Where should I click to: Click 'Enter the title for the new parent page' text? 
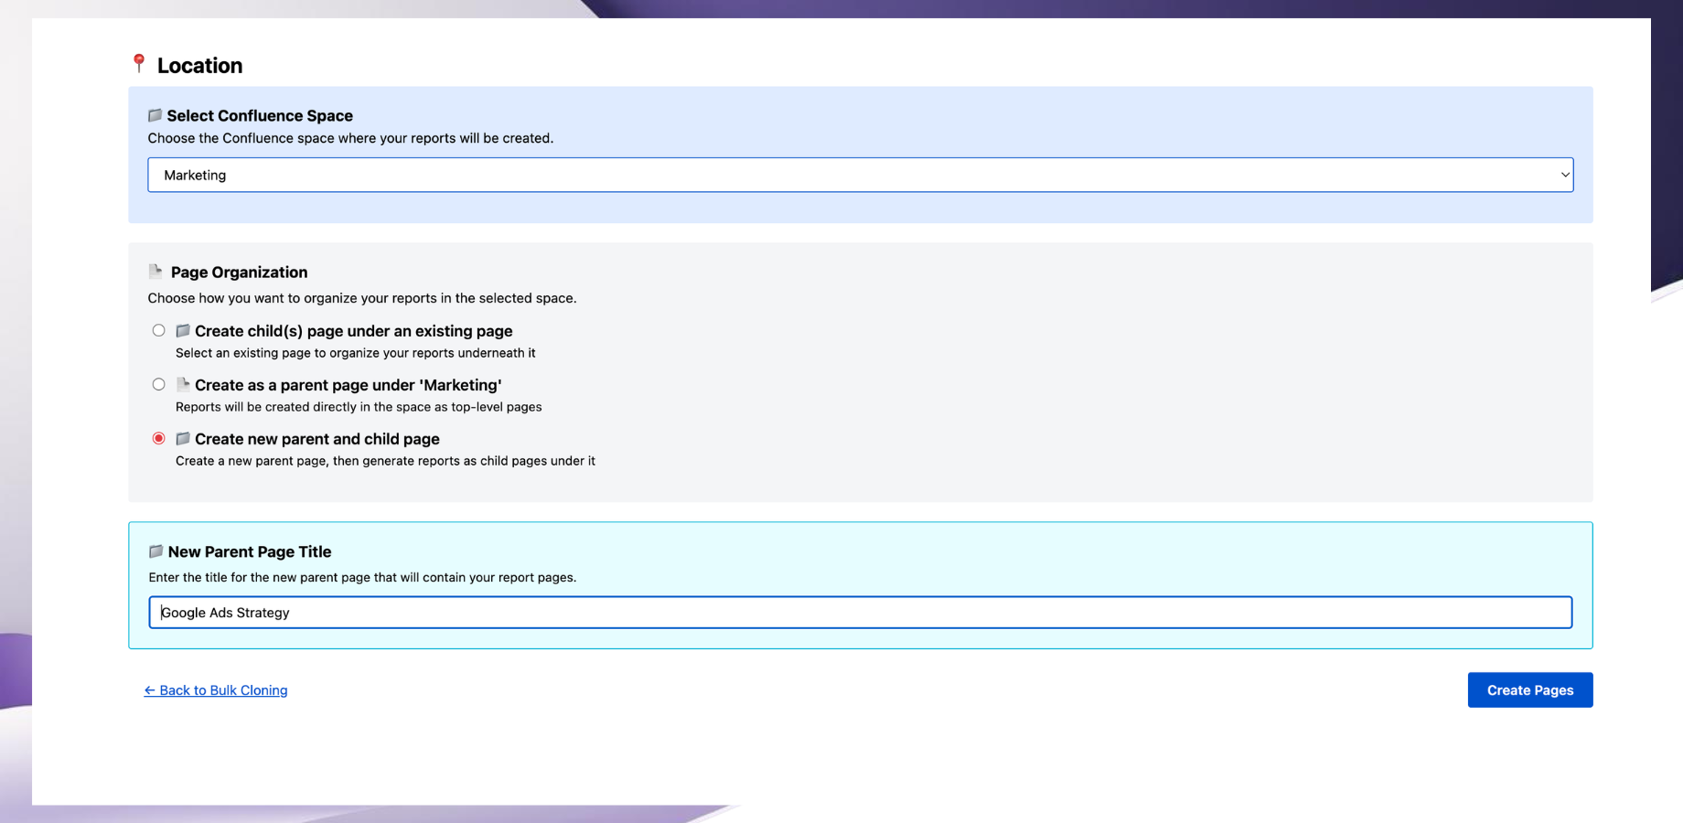pos(362,578)
